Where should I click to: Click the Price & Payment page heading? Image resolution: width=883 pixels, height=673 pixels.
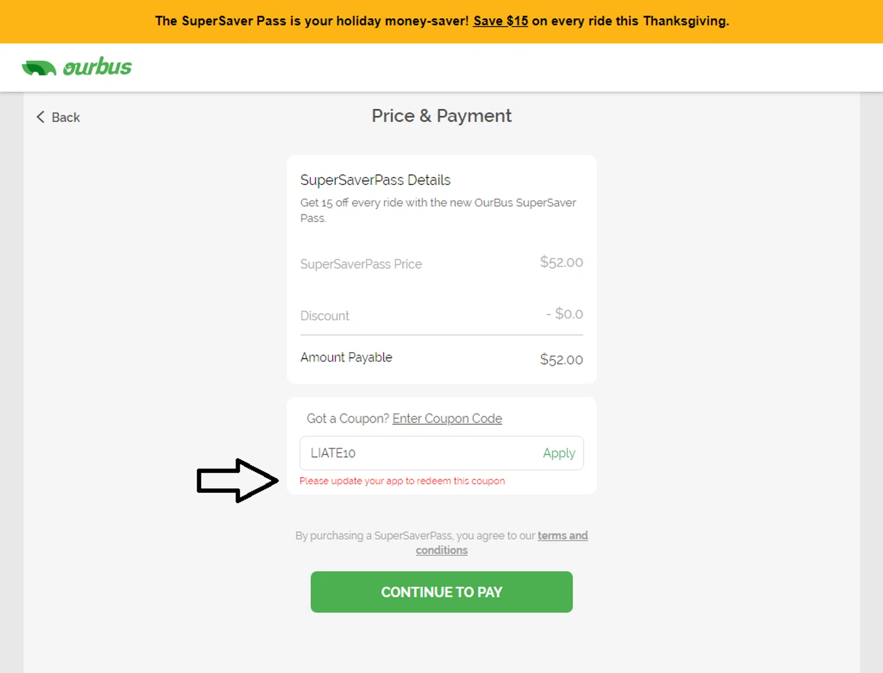[441, 116]
